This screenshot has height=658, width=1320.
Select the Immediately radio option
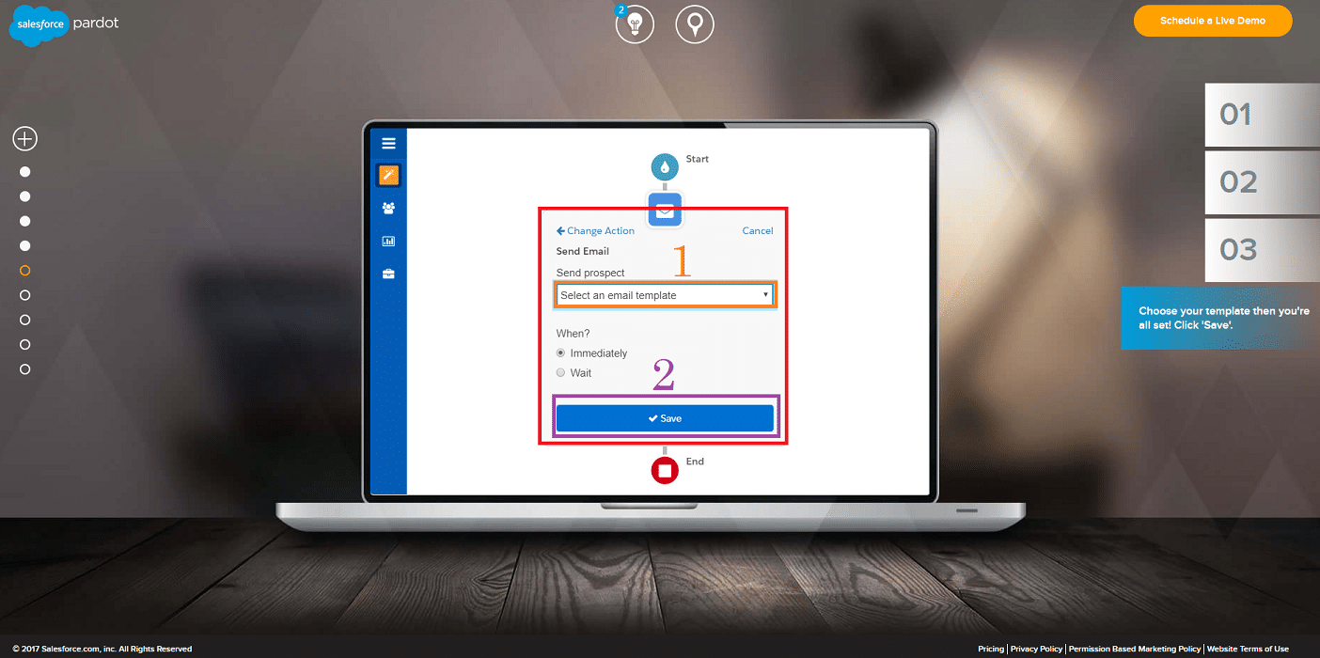pos(561,353)
